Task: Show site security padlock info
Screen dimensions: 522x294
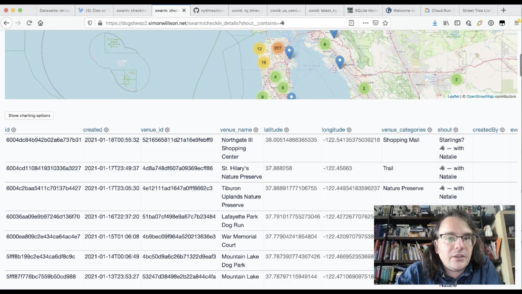Action: [100, 23]
